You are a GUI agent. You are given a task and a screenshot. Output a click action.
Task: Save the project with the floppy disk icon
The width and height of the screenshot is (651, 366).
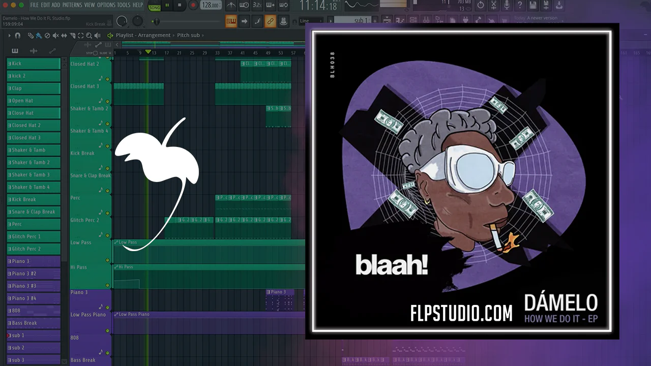pos(532,6)
